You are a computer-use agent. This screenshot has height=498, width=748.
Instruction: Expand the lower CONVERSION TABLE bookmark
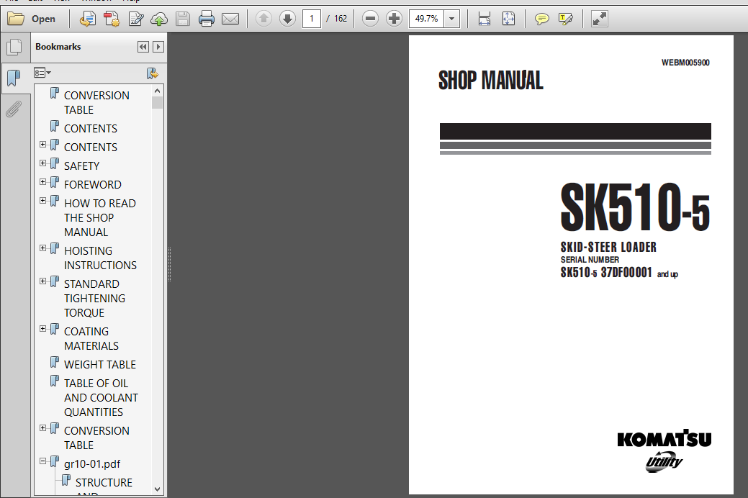coord(43,428)
